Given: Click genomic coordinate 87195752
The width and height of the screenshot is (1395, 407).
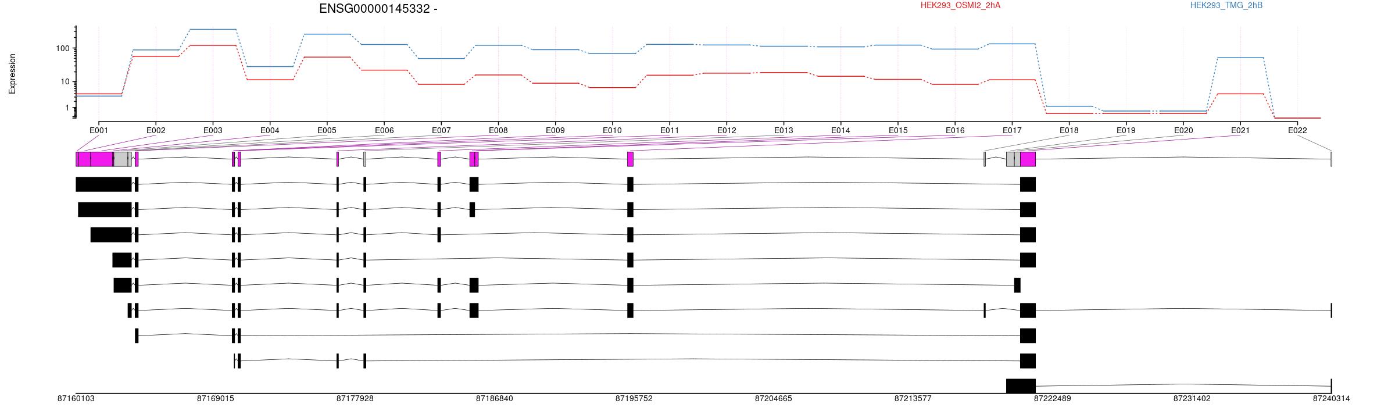Looking at the screenshot, I should tap(634, 399).
